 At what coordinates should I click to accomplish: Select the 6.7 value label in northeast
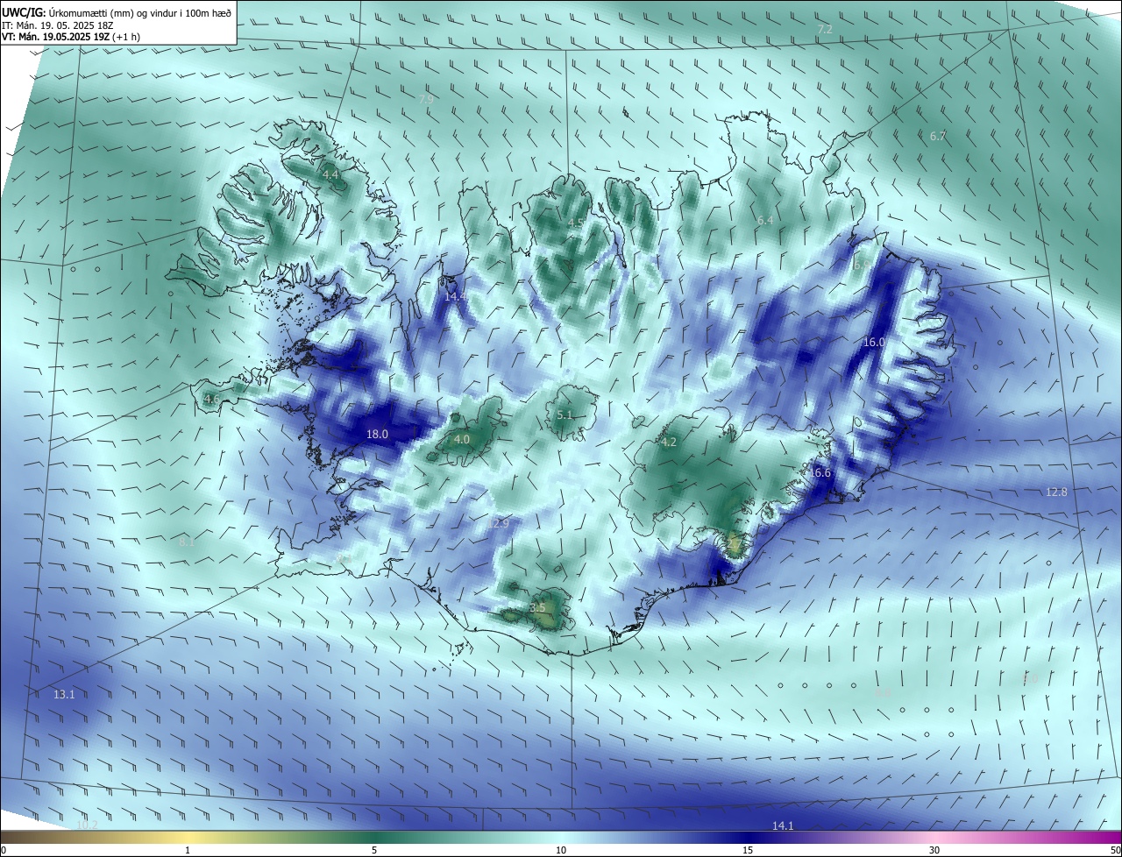(938, 137)
